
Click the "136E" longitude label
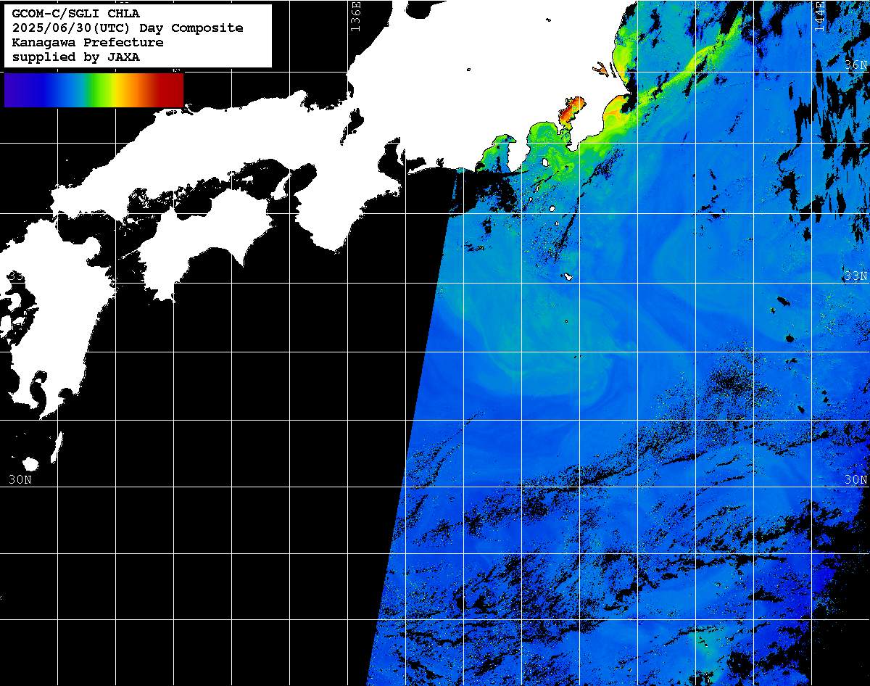(355, 17)
